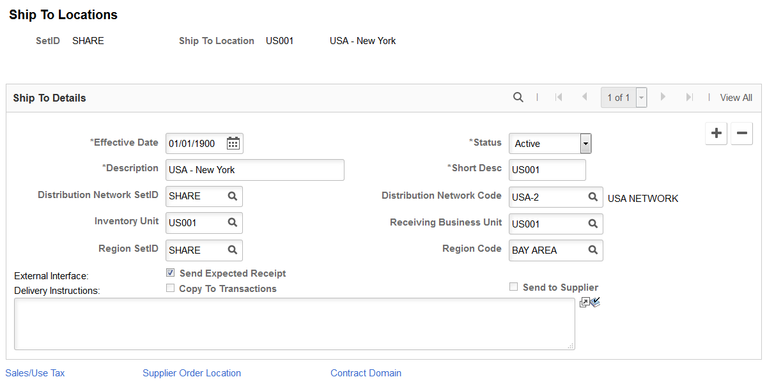Look up Region Code values
Image resolution: width=767 pixels, height=384 pixels.
(593, 250)
